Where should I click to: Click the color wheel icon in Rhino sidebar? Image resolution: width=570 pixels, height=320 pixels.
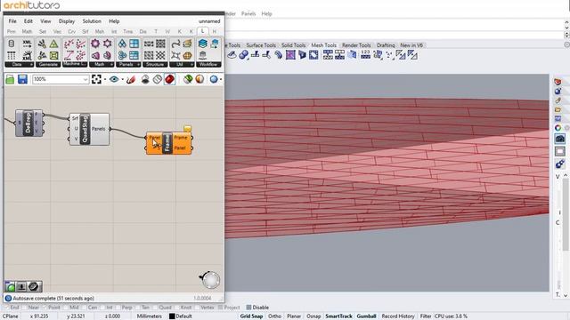[x=558, y=128]
